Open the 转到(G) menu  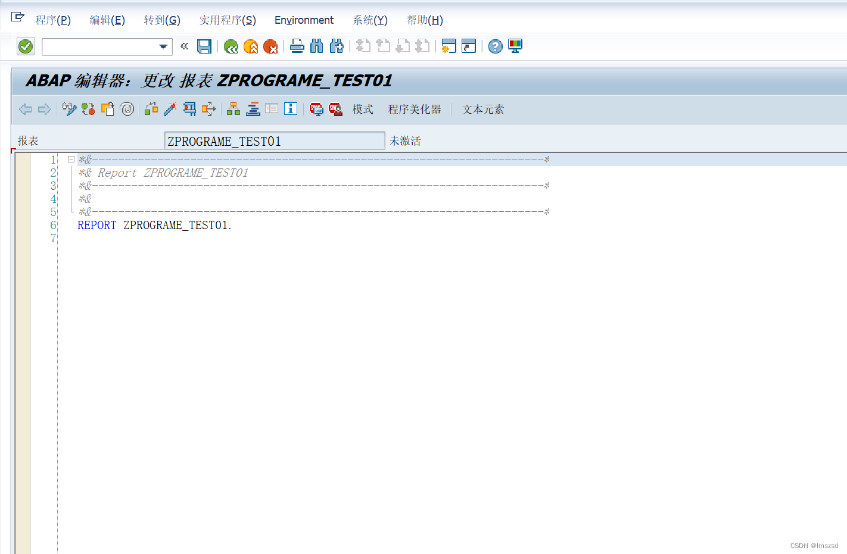tap(162, 20)
